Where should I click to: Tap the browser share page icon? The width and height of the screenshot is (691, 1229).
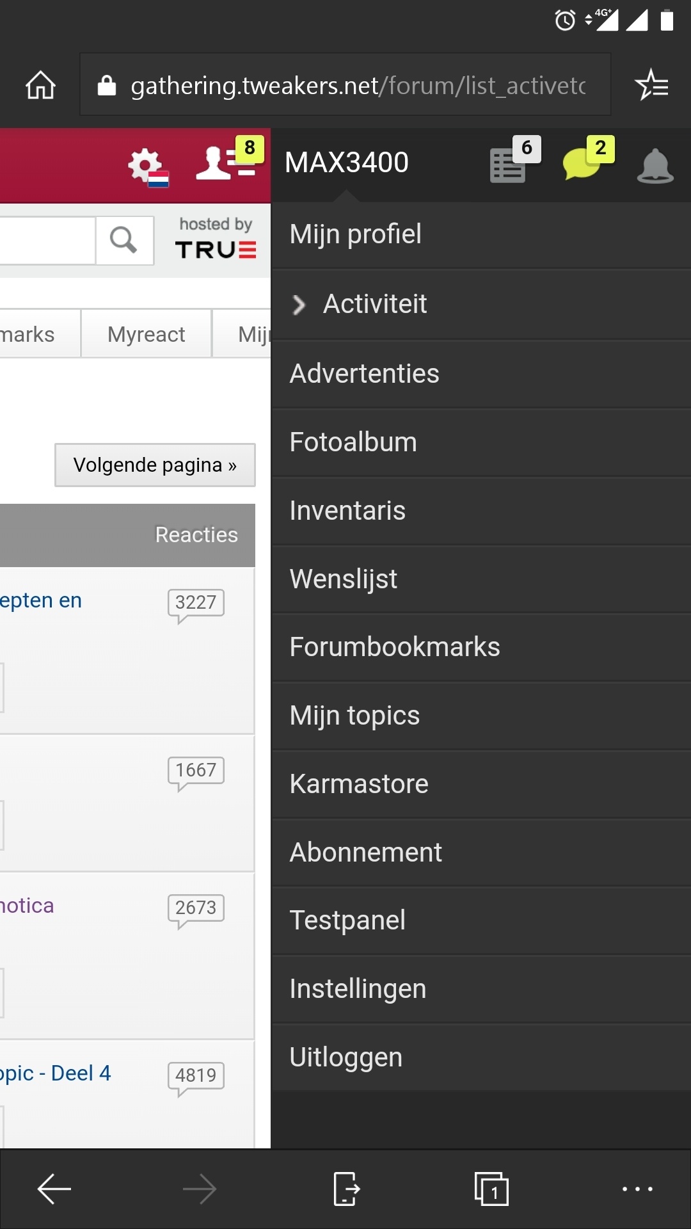(346, 1189)
